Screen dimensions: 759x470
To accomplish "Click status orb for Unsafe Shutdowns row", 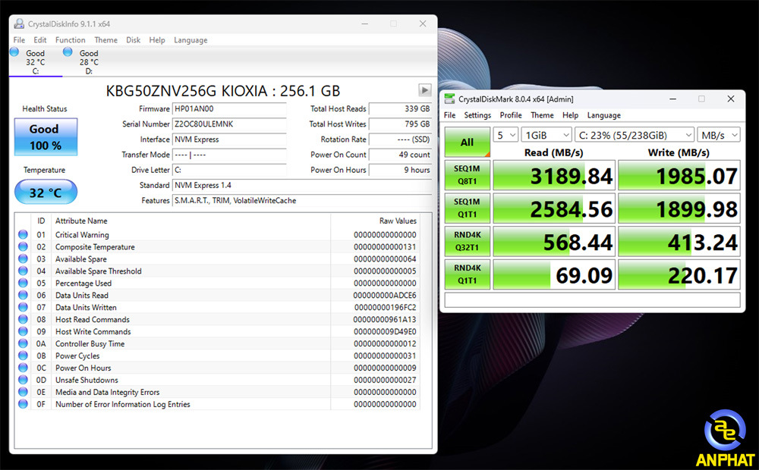I will (x=23, y=380).
